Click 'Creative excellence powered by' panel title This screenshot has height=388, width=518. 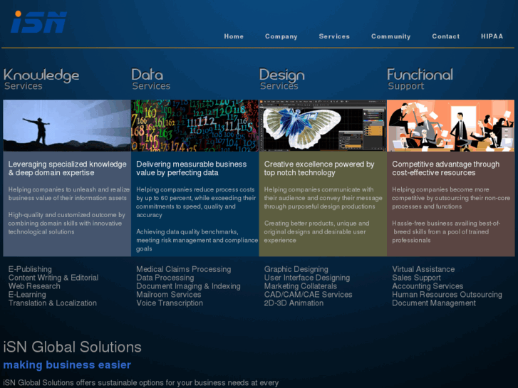319,169
